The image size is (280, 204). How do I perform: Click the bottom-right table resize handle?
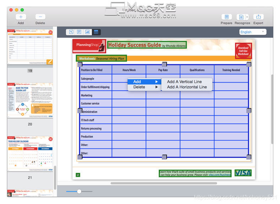click(x=249, y=157)
